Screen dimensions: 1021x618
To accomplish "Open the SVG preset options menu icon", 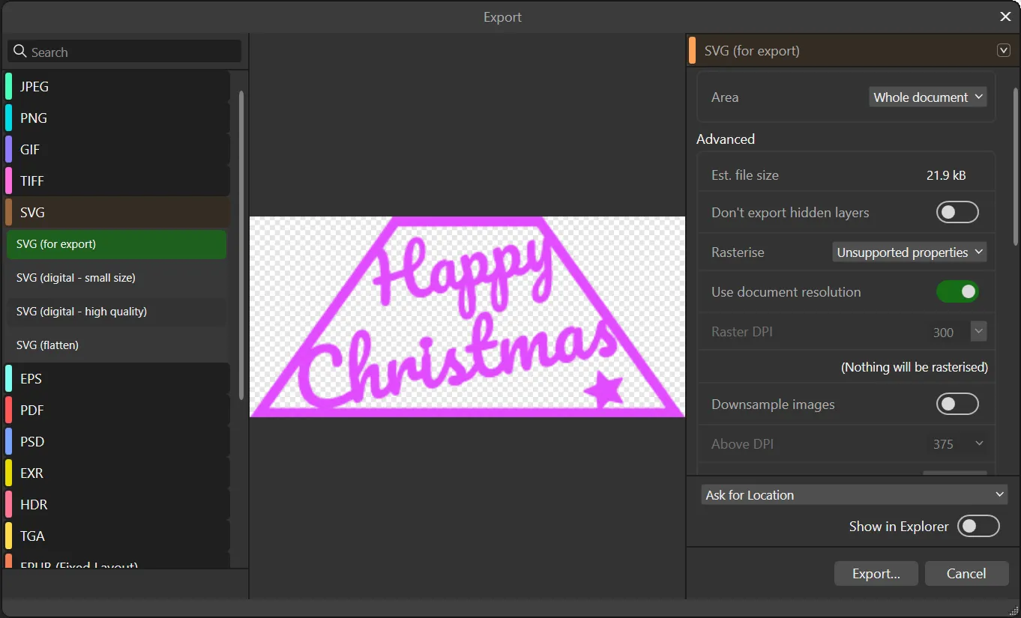I will (x=1004, y=50).
